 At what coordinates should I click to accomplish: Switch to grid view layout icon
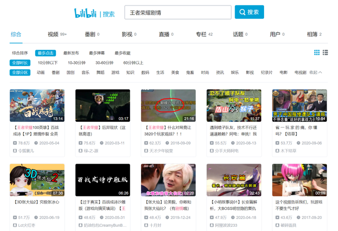pyautogui.click(x=317, y=52)
